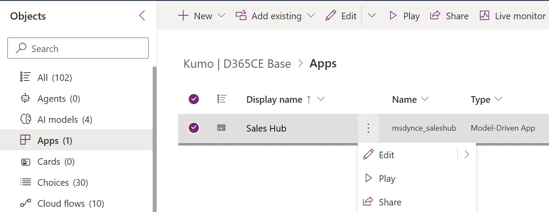The width and height of the screenshot is (549, 212).
Task: Click the pencil icon on the toolbar
Action: [331, 16]
